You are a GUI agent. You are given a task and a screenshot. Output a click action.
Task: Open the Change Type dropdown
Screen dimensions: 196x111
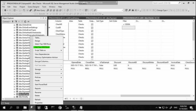click(163, 10)
